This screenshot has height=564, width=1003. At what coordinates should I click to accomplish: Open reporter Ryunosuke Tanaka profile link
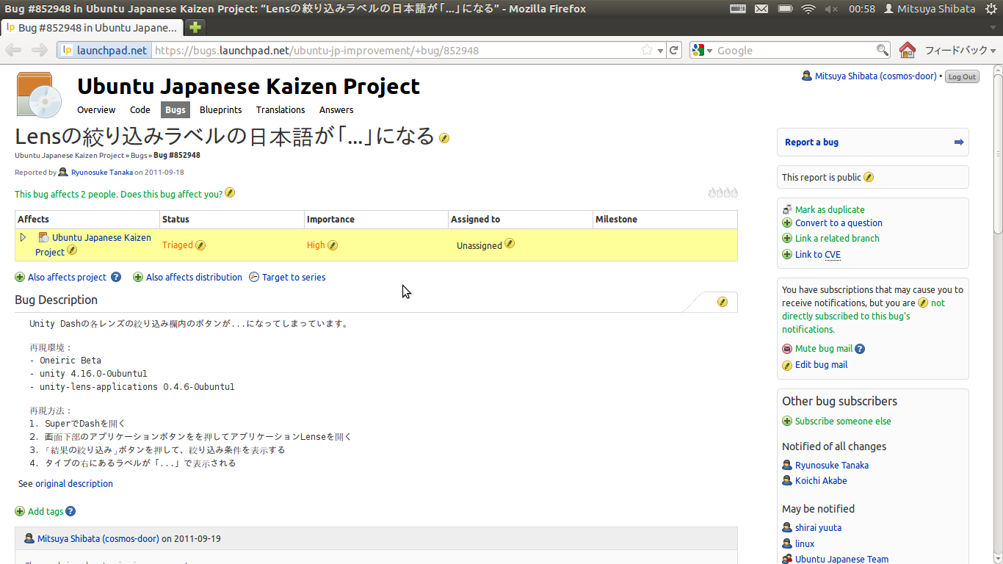click(x=102, y=173)
